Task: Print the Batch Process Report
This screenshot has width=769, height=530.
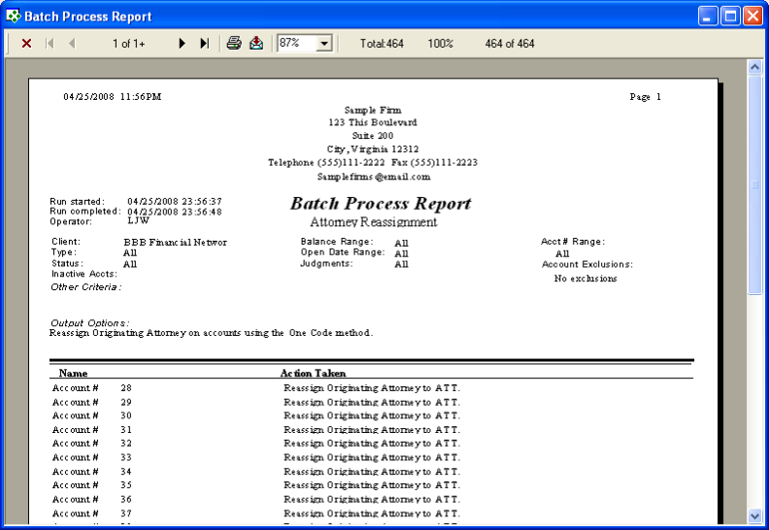Action: [x=234, y=44]
